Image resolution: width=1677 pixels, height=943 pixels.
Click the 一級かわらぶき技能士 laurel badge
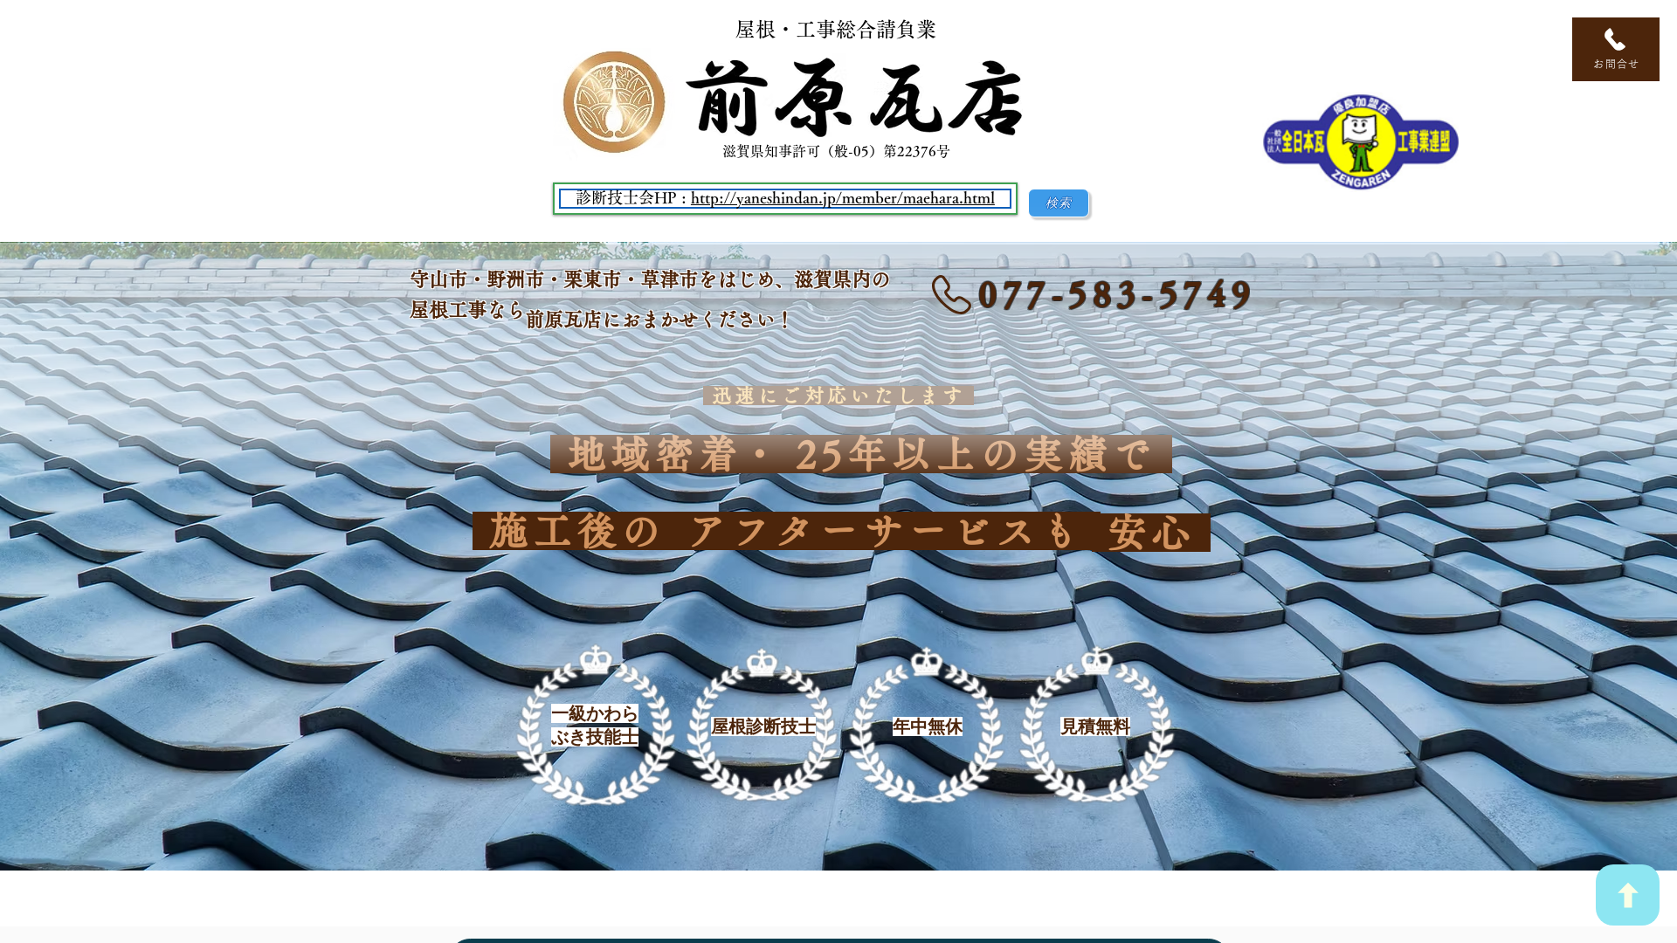tap(595, 726)
